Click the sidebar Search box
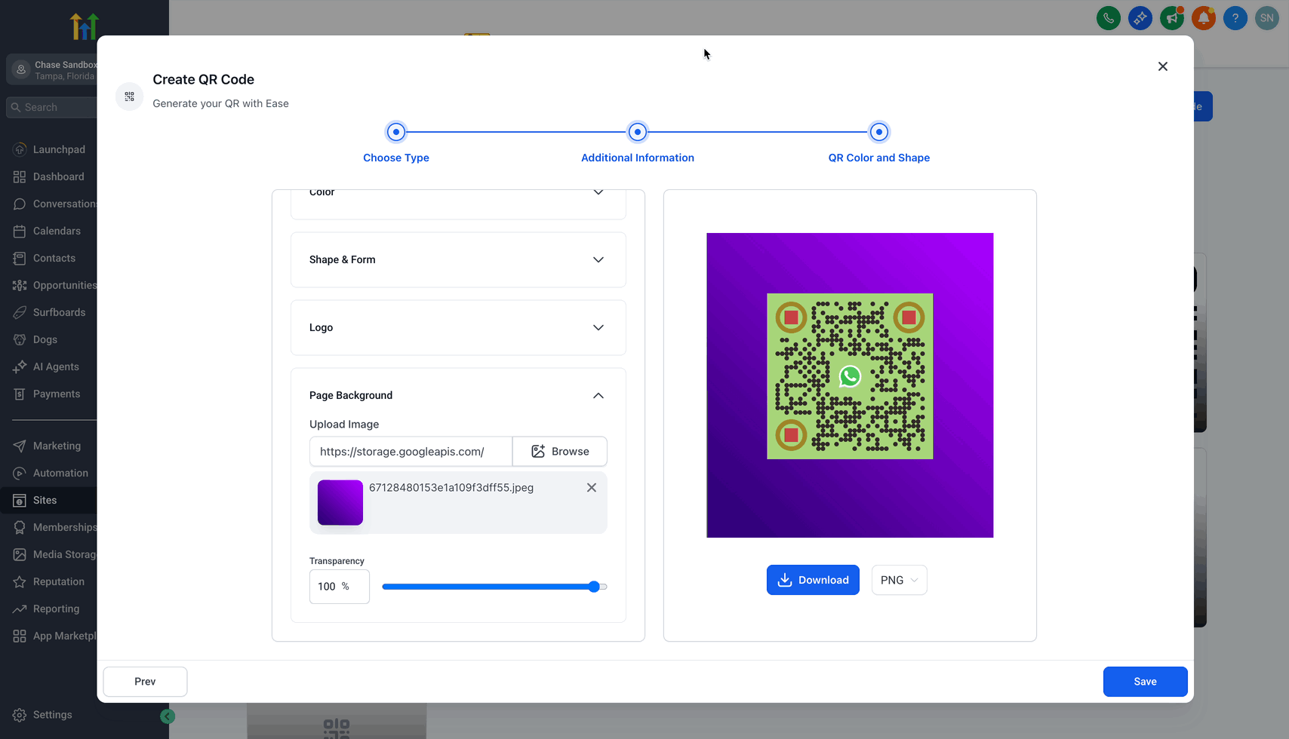The height and width of the screenshot is (739, 1289). click(x=51, y=107)
